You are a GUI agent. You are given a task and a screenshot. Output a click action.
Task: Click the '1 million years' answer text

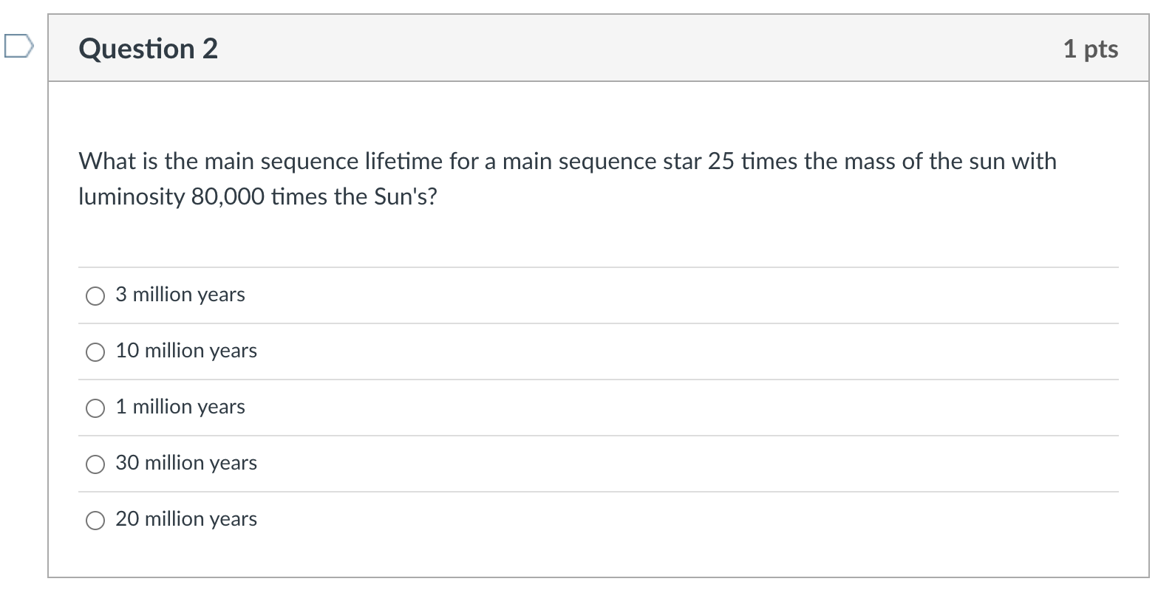tap(180, 407)
